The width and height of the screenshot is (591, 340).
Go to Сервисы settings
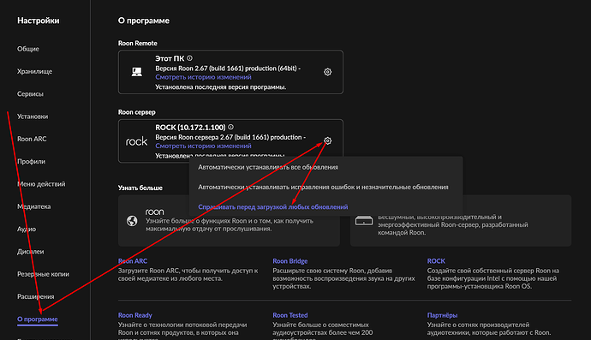(30, 94)
